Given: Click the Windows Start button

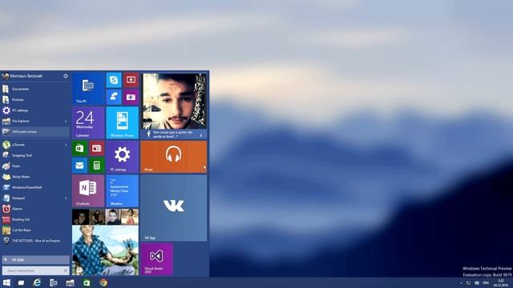Looking at the screenshot, I should coord(6,282).
